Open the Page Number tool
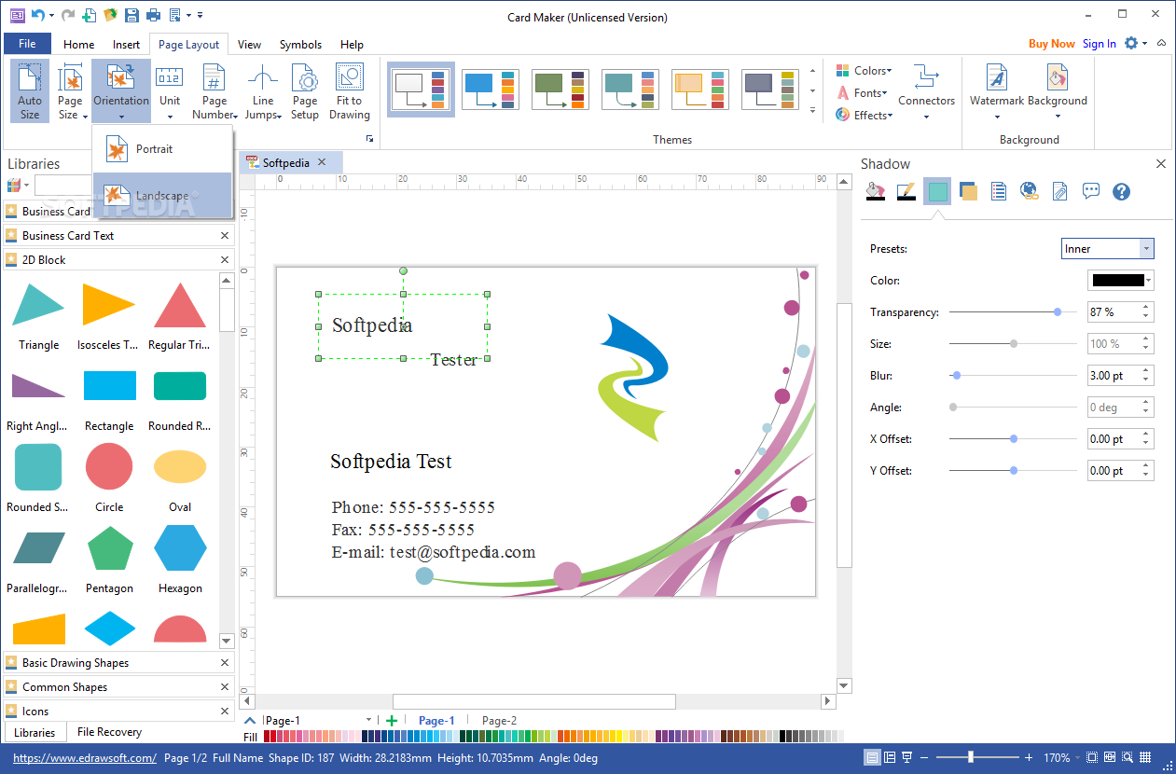 pos(214,91)
